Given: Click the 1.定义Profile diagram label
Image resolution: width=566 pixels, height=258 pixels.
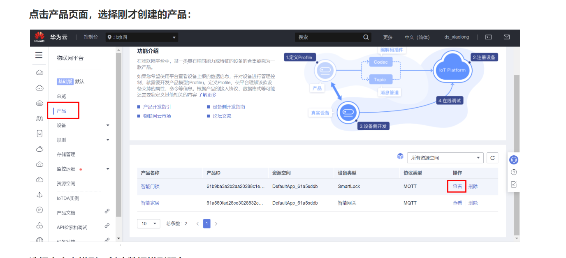Looking at the screenshot, I should [299, 58].
